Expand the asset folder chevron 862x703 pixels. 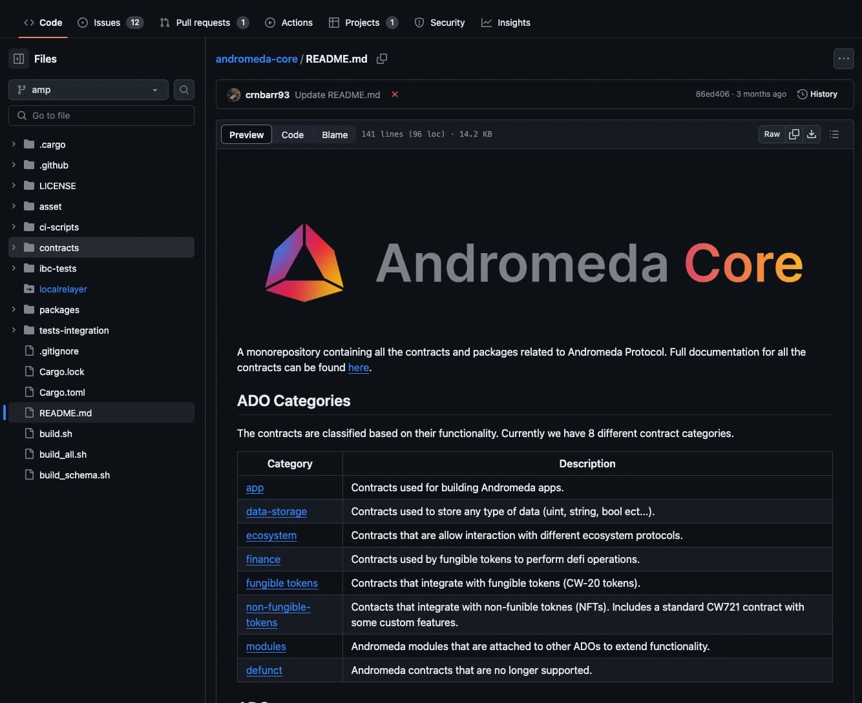point(14,206)
